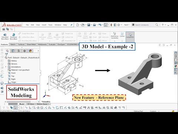Image resolution: width=178 pixels, height=134 pixels.
Task: Click the New document icon
Action: [x=78, y=25]
